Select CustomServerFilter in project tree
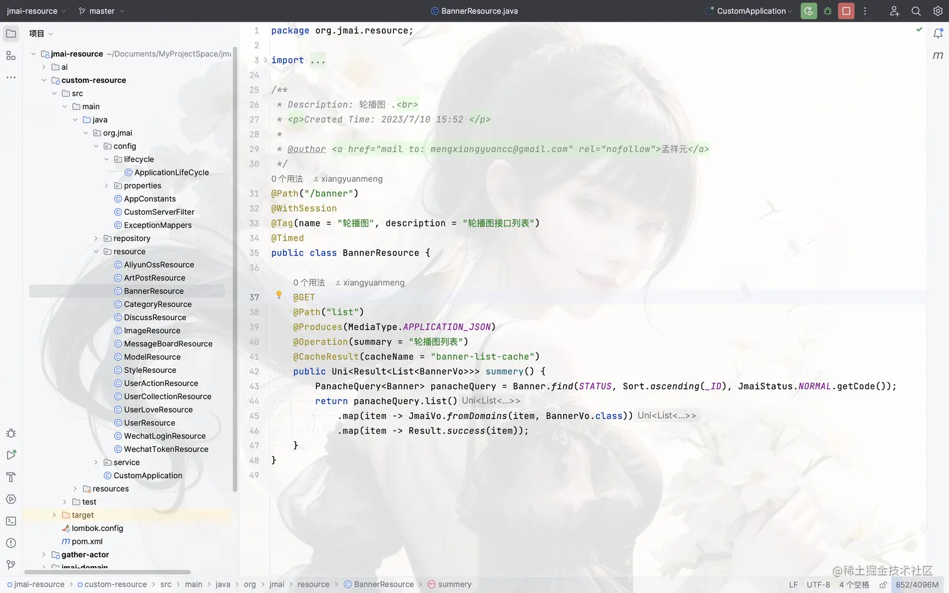 (x=159, y=212)
